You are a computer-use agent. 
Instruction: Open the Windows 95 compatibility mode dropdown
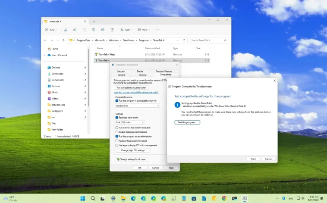click(x=137, y=106)
